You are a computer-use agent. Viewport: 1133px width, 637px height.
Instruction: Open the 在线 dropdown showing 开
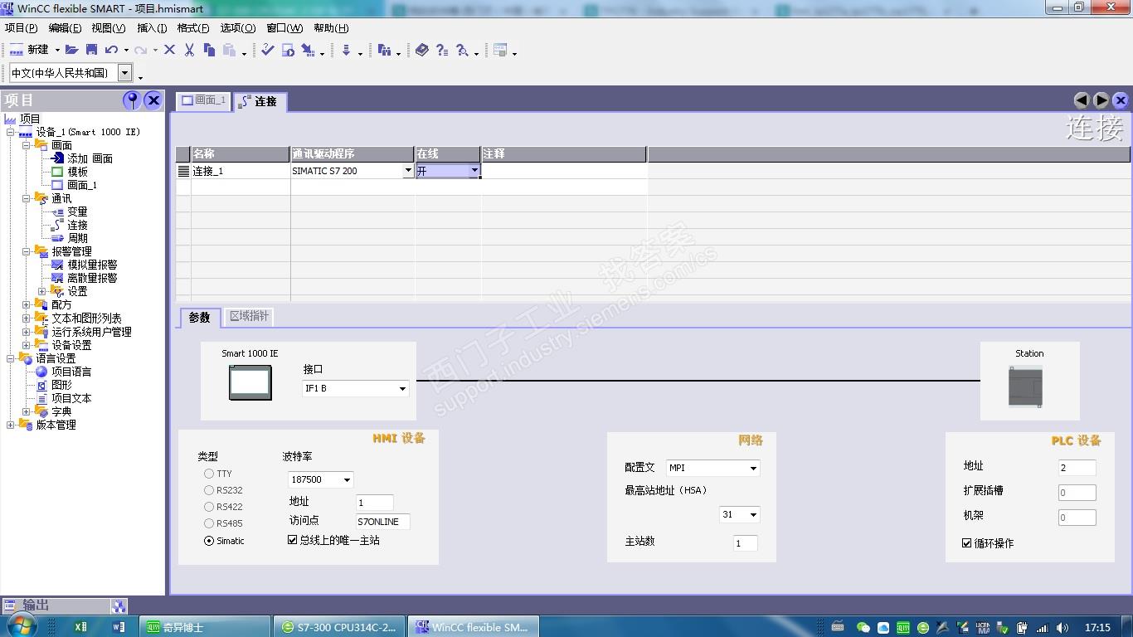(474, 171)
